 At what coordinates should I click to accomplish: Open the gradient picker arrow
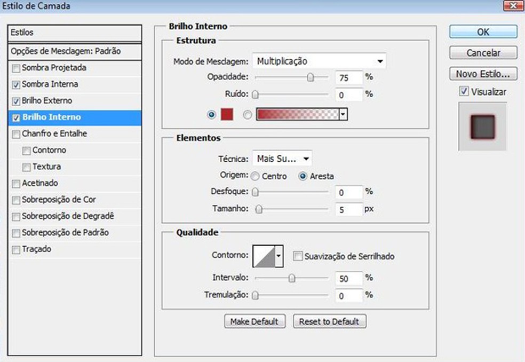(342, 114)
